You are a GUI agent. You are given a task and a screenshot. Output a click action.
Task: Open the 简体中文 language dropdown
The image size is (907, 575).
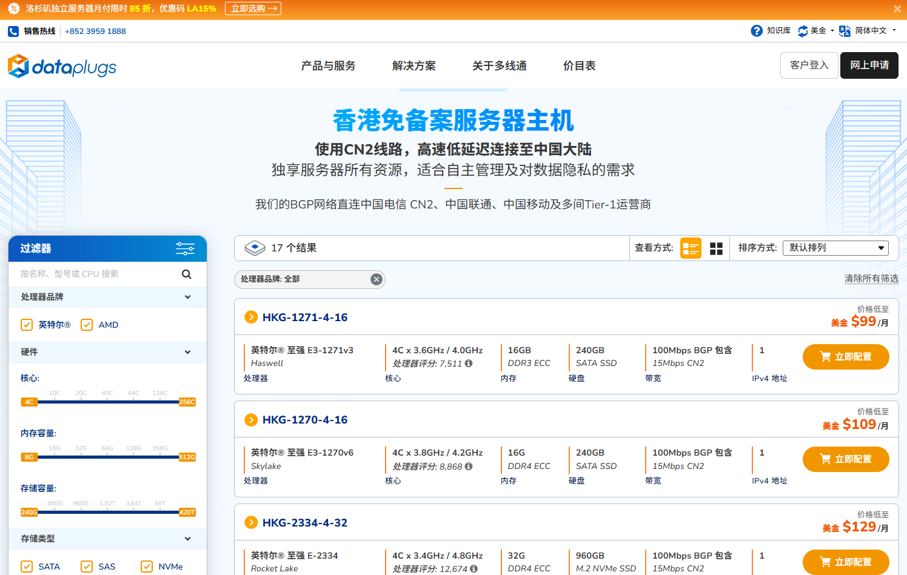875,31
